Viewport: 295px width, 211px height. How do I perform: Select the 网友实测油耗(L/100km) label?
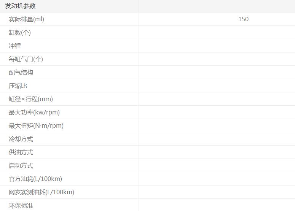tap(41, 192)
